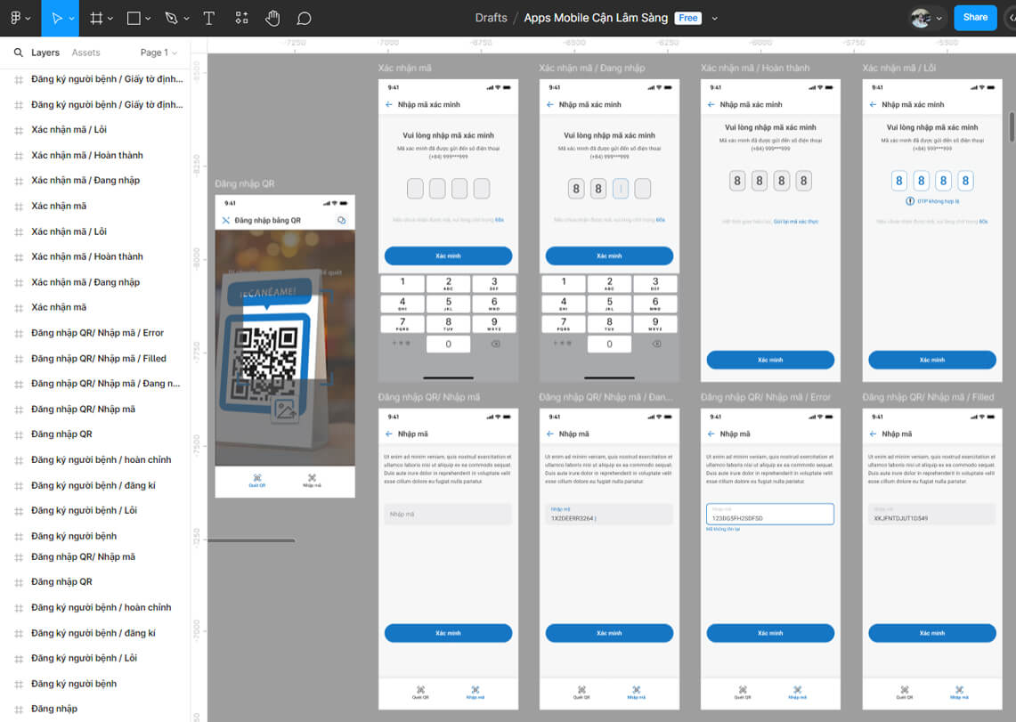This screenshot has height=722, width=1016.
Task: Select the 'Đăng nhập QR' layer
Action: [x=61, y=434]
